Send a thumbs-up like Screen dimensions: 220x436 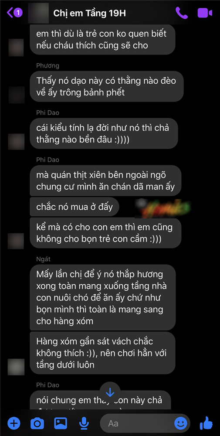206,423
